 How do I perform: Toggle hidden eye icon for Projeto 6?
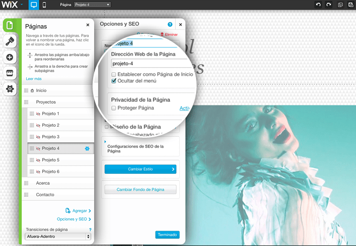pos(38,172)
